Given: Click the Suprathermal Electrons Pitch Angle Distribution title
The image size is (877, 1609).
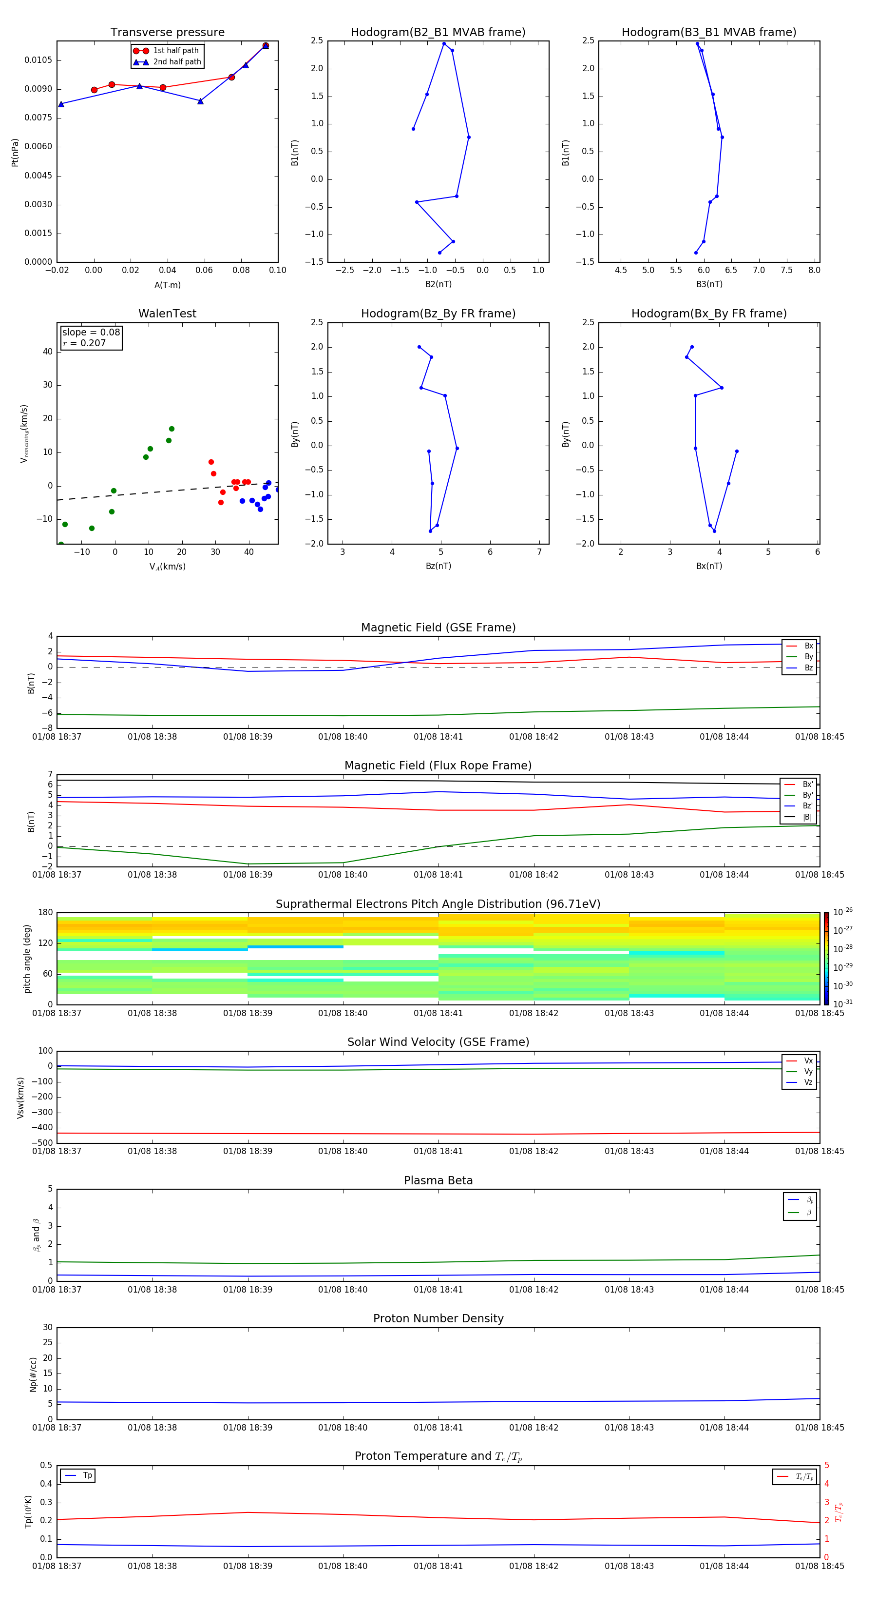Looking at the screenshot, I should tap(438, 904).
